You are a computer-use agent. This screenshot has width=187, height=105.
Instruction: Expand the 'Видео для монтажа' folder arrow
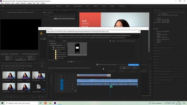click(x=53, y=56)
